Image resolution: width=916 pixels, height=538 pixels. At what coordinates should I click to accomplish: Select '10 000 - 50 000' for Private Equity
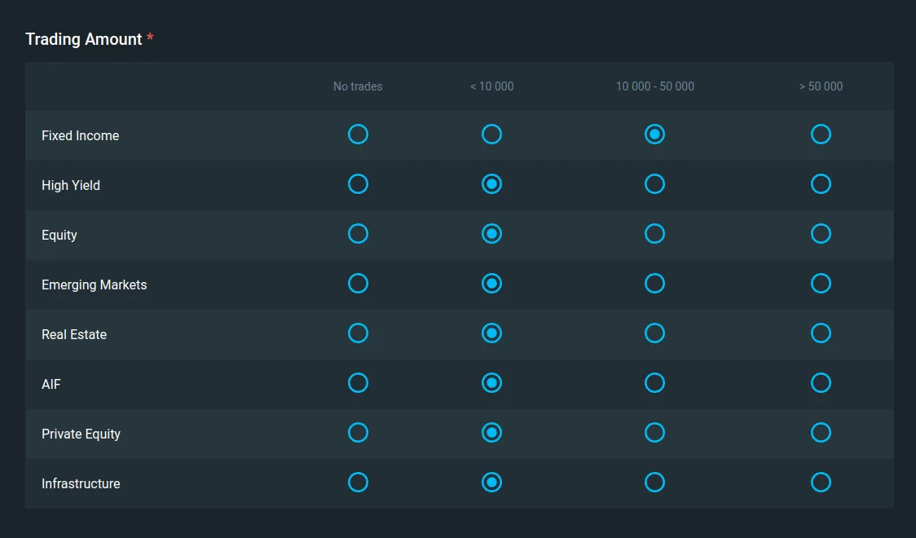[x=654, y=433]
